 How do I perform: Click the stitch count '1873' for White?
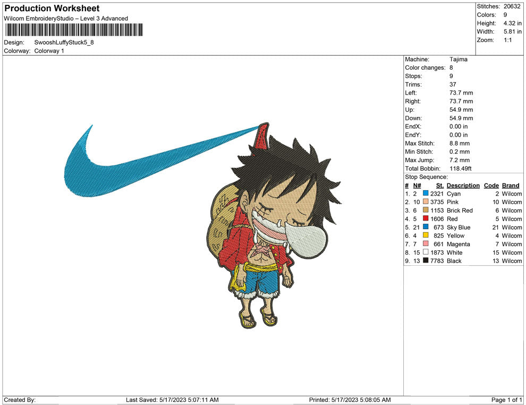pos(437,252)
